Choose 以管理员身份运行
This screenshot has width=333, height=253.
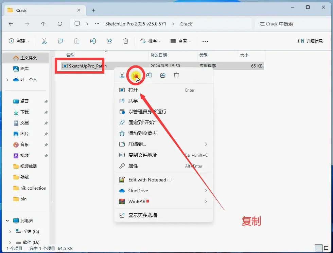[x=163, y=112]
